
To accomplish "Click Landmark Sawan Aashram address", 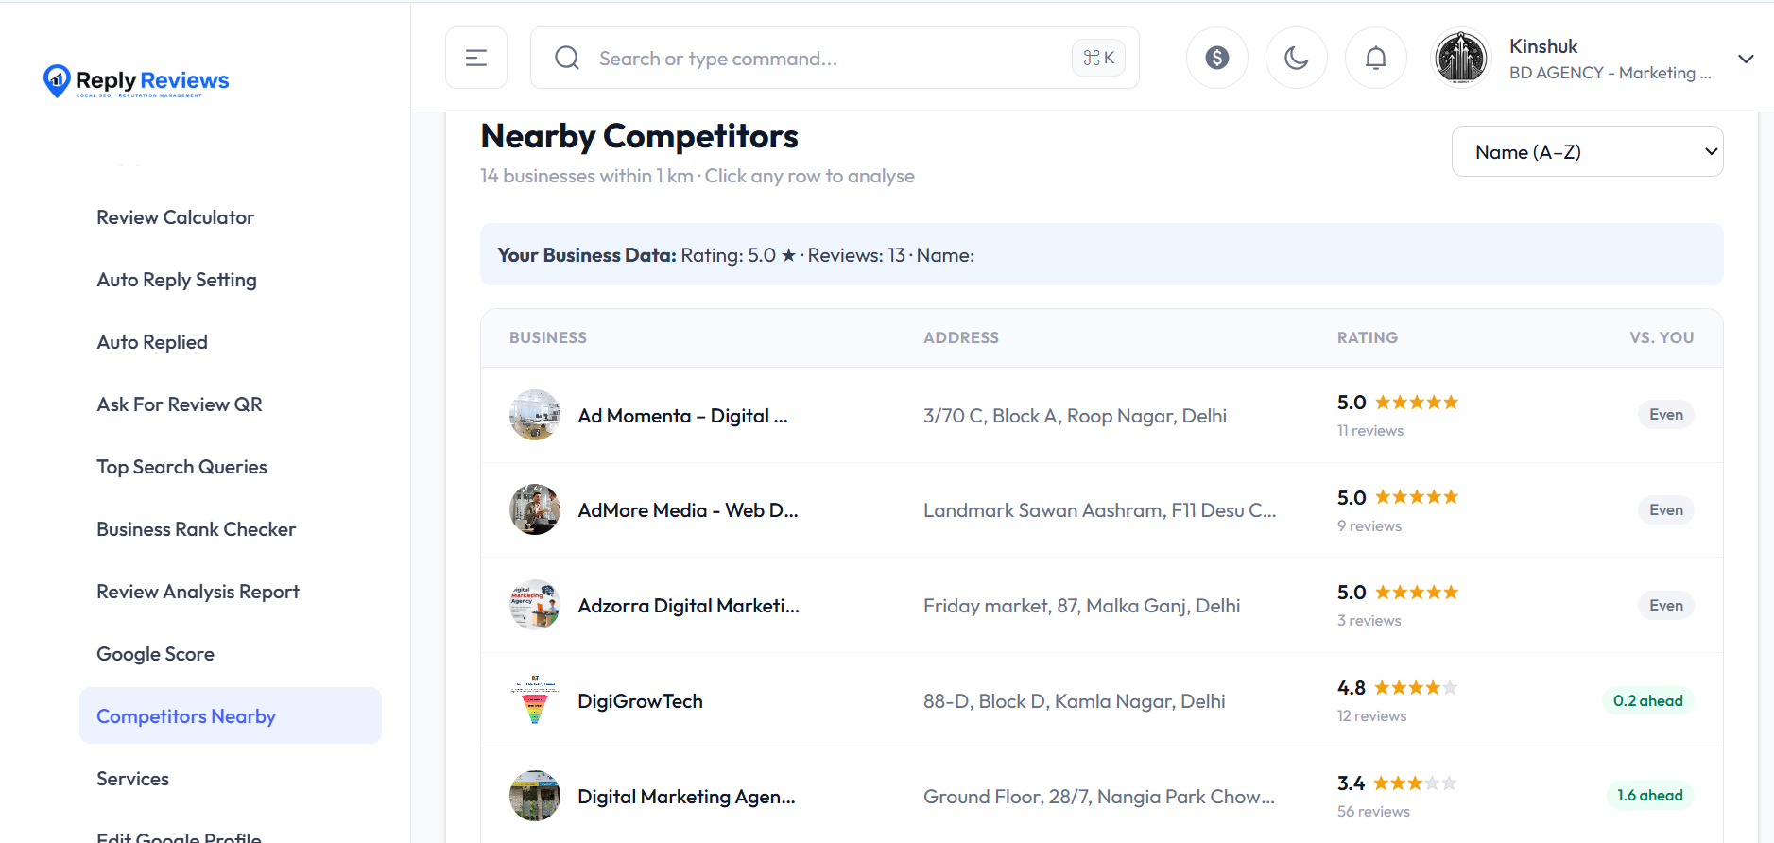I will click(x=1099, y=510).
